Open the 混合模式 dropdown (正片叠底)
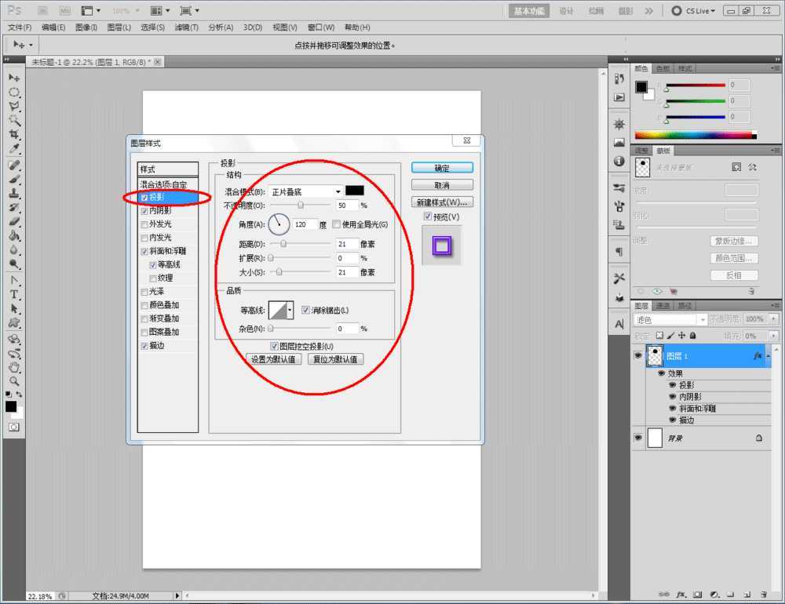This screenshot has height=604, width=785. (306, 191)
